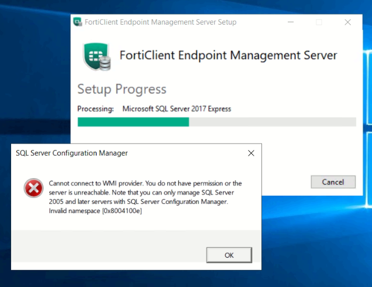Image resolution: width=372 pixels, height=287 pixels.
Task: Close the SQL Server Configuration Manager dialog
Action: [251, 153]
